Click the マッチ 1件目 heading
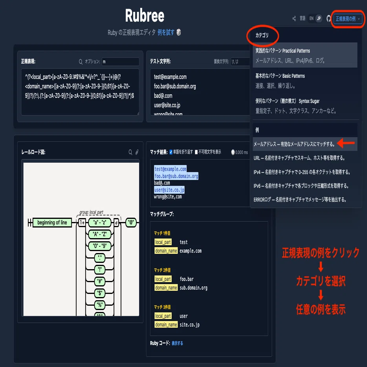Image resolution: width=367 pixels, height=367 pixels. (162, 233)
